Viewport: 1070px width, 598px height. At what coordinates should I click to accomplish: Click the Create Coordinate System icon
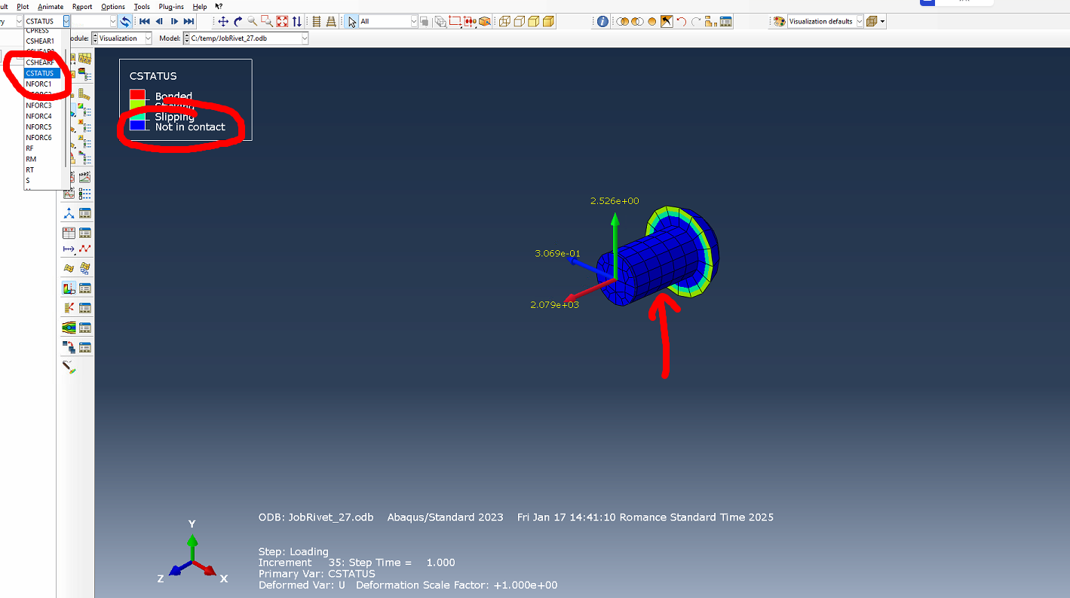coord(69,214)
